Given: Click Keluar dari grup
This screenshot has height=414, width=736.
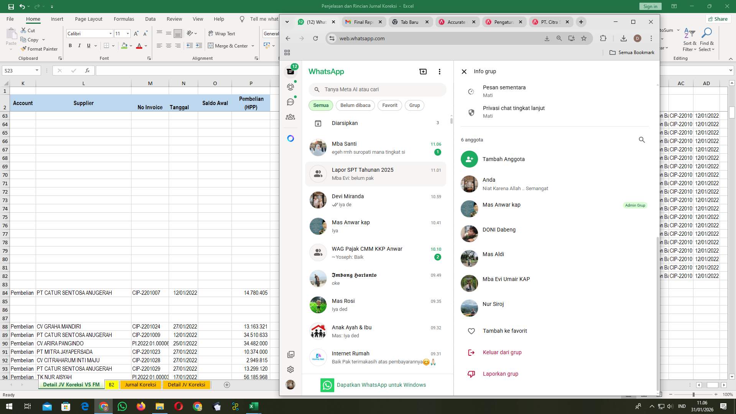Looking at the screenshot, I should (x=502, y=352).
